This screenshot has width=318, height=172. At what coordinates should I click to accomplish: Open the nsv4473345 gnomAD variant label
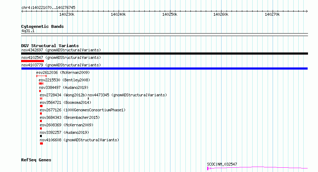click(127, 95)
